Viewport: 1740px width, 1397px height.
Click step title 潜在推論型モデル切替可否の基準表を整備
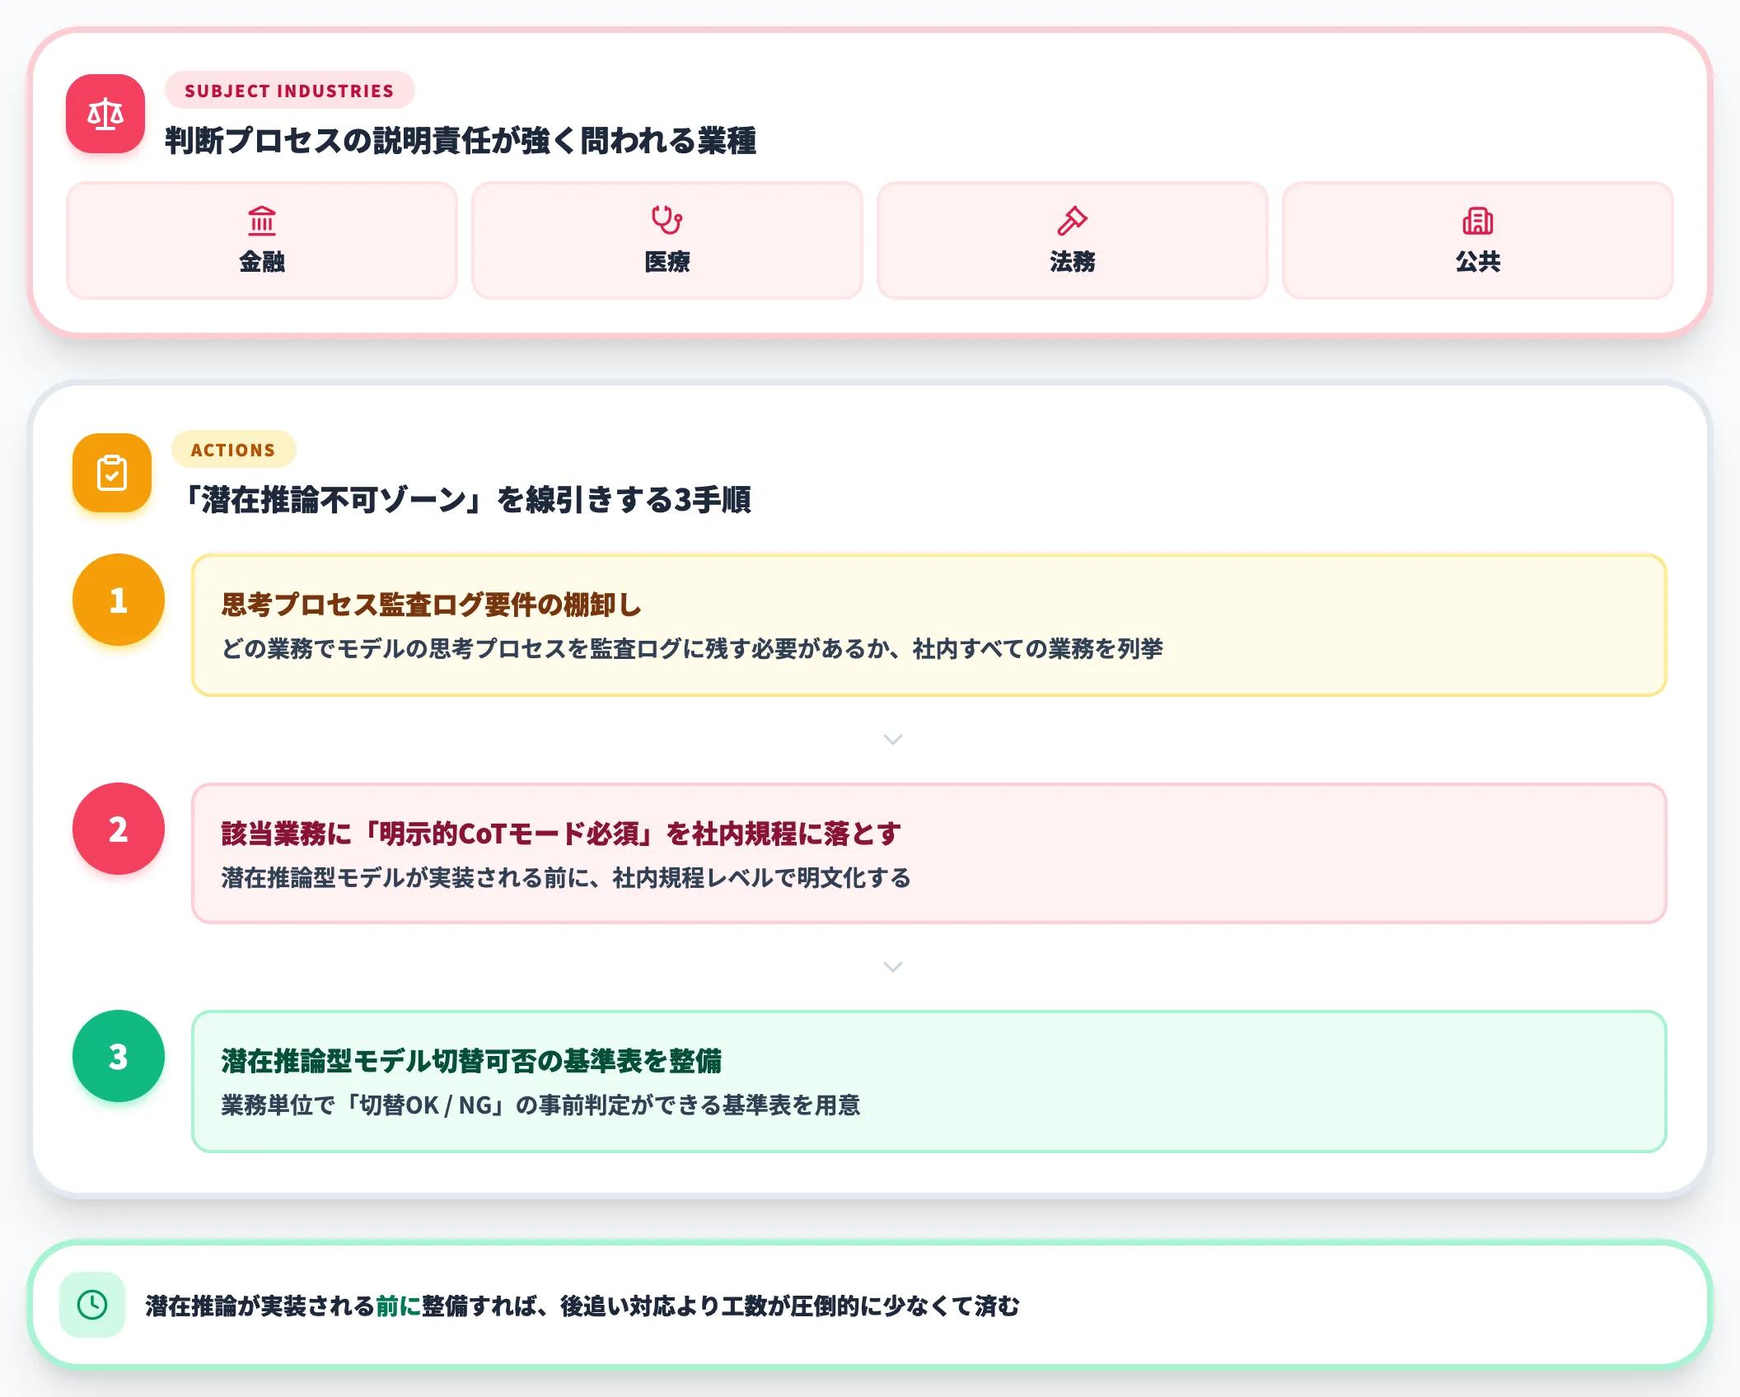(471, 1061)
